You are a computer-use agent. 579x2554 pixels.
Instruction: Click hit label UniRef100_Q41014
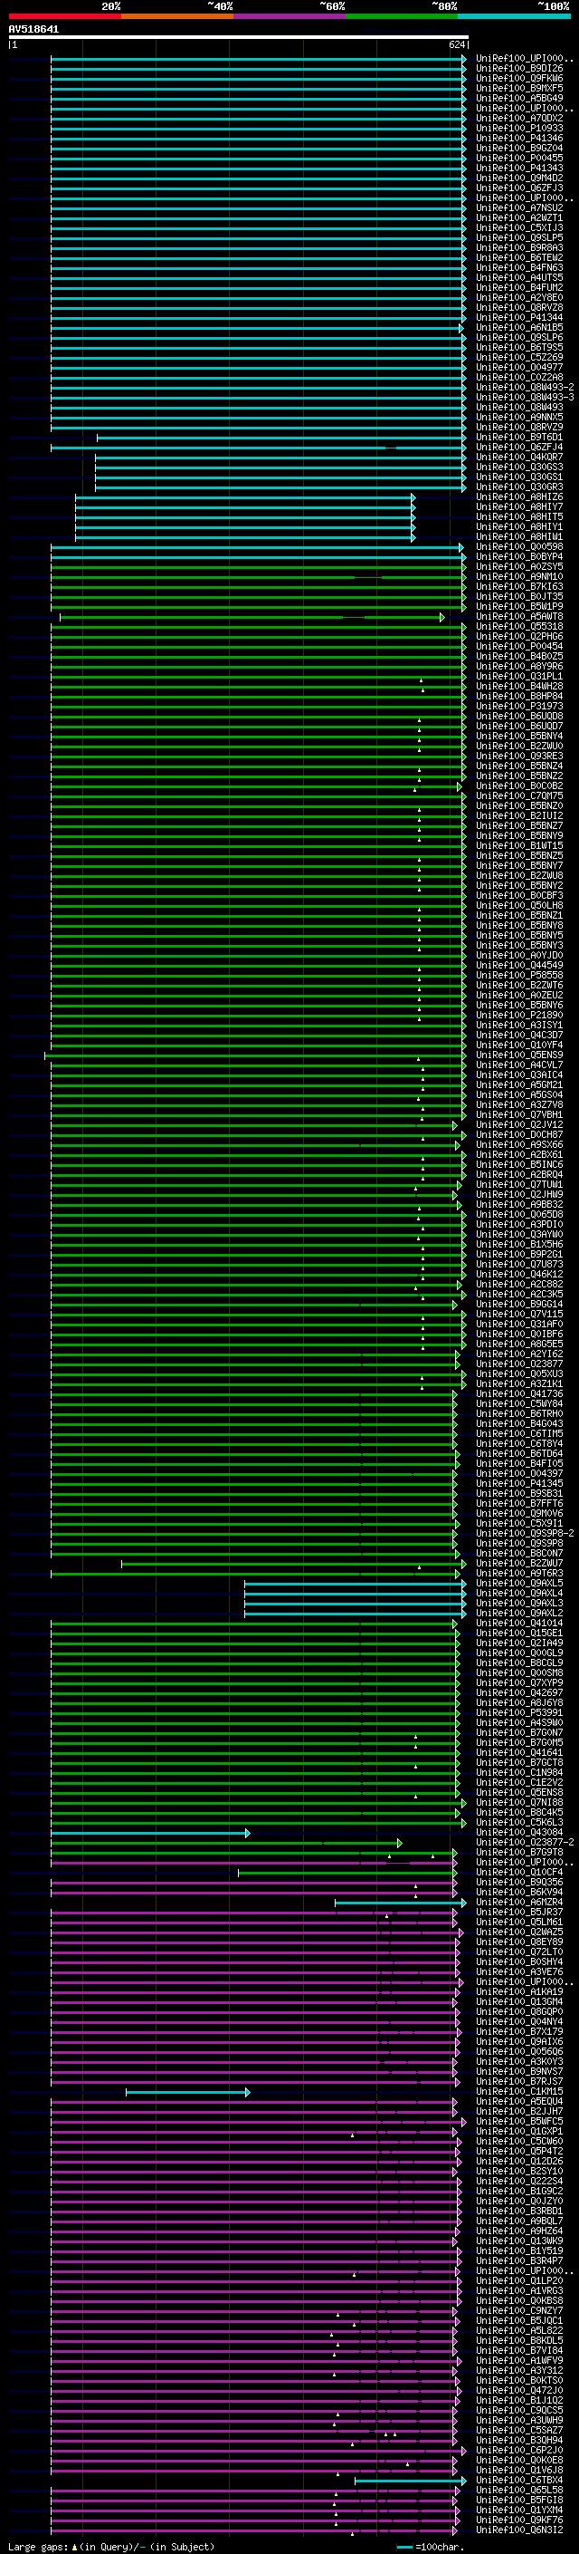click(x=519, y=1623)
